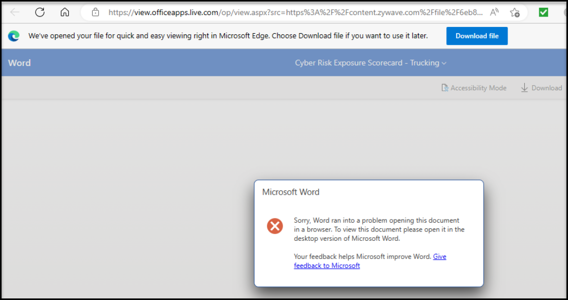Select the error message text in dialog
The height and width of the screenshot is (300, 568).
(x=379, y=229)
